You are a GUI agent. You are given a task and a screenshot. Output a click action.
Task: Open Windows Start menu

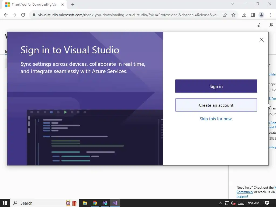tap(5, 203)
